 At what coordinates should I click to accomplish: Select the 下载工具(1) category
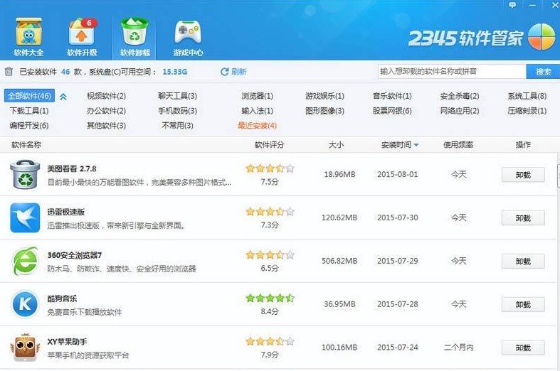tap(29, 111)
